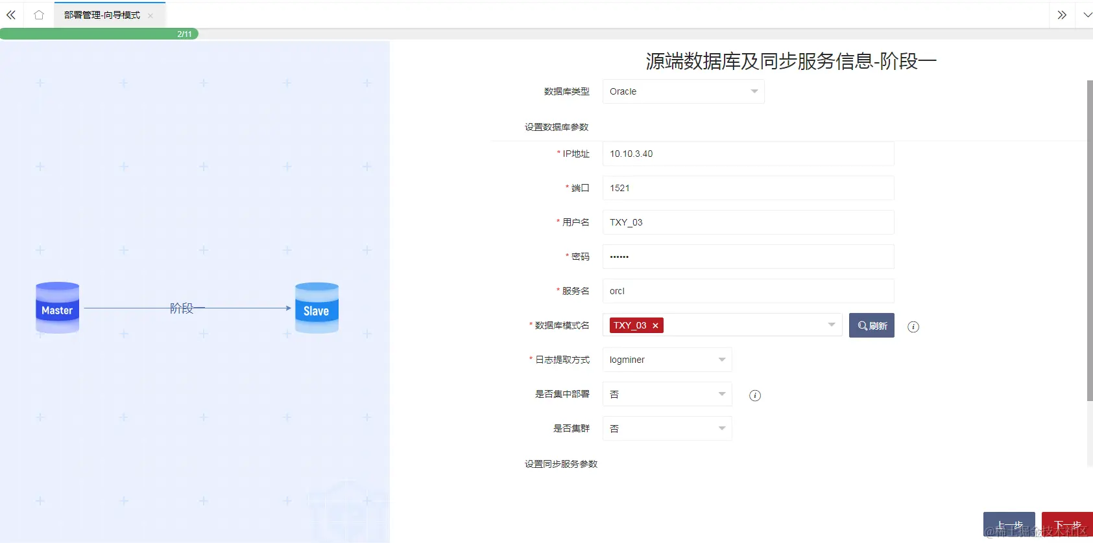1093x543 pixels.
Task: Open the 是否集群 dropdown
Action: coord(667,428)
